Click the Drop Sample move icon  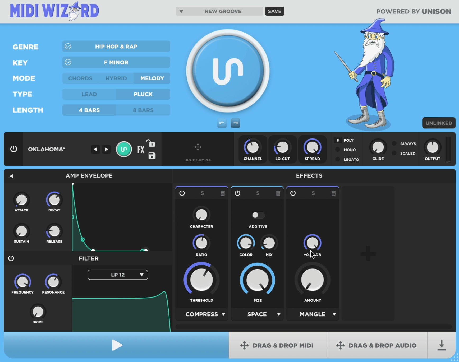coord(198,147)
